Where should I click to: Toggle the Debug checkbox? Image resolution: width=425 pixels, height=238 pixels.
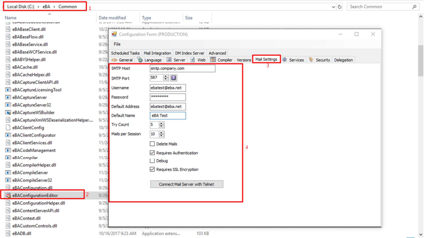pos(152,161)
